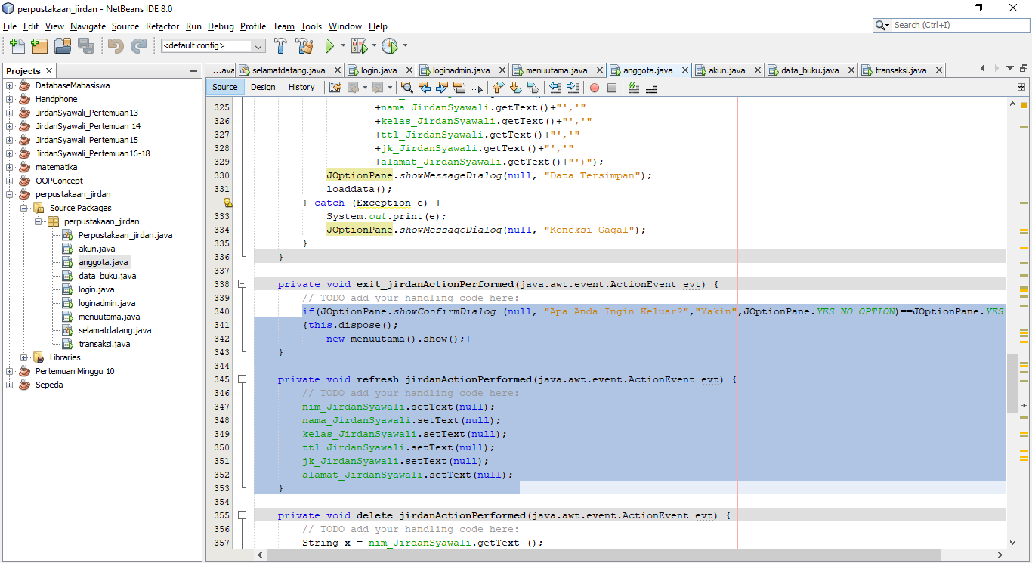Open the Refactor menu
Screen dimensions: 1032x563
[162, 26]
